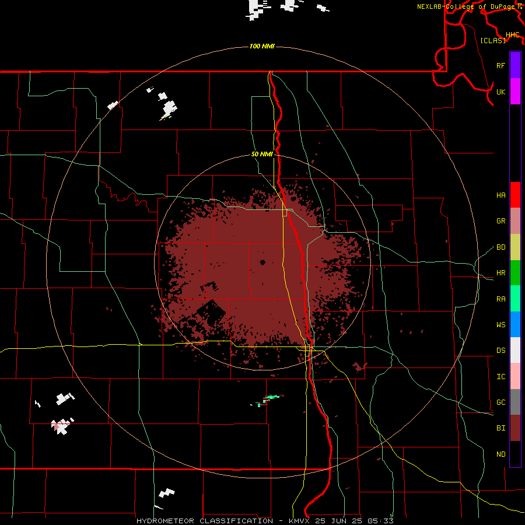Click the green rain echo south of radar
This screenshot has width=525, height=525.
[x=272, y=397]
